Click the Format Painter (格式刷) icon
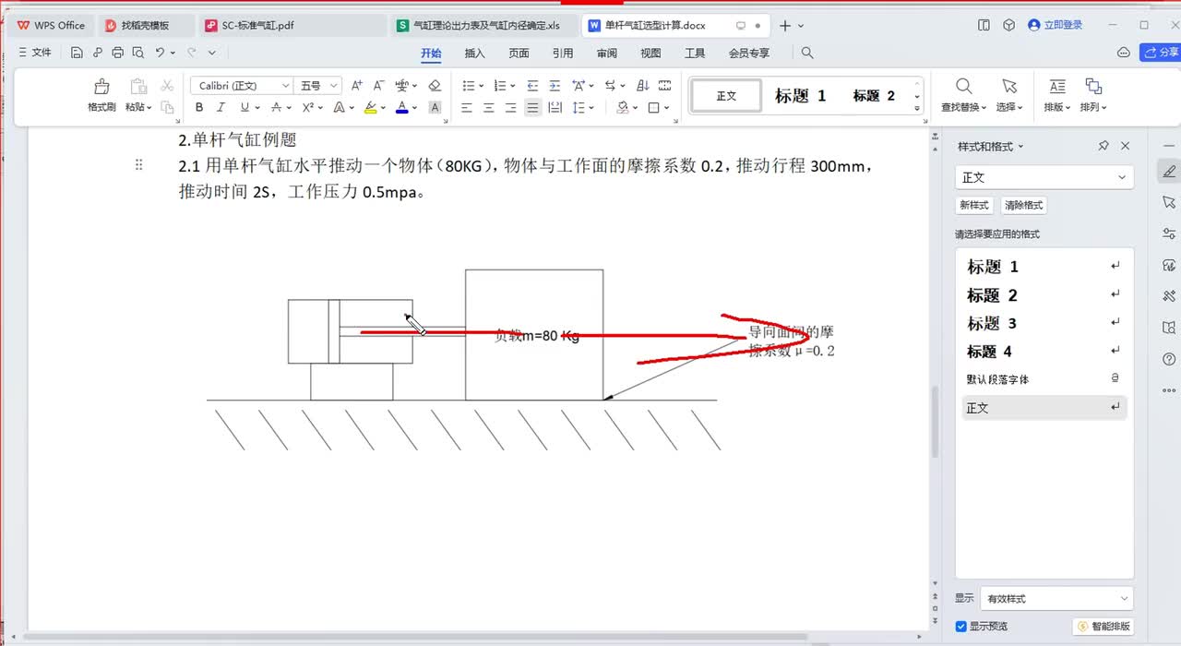This screenshot has height=646, width=1181. [101, 87]
